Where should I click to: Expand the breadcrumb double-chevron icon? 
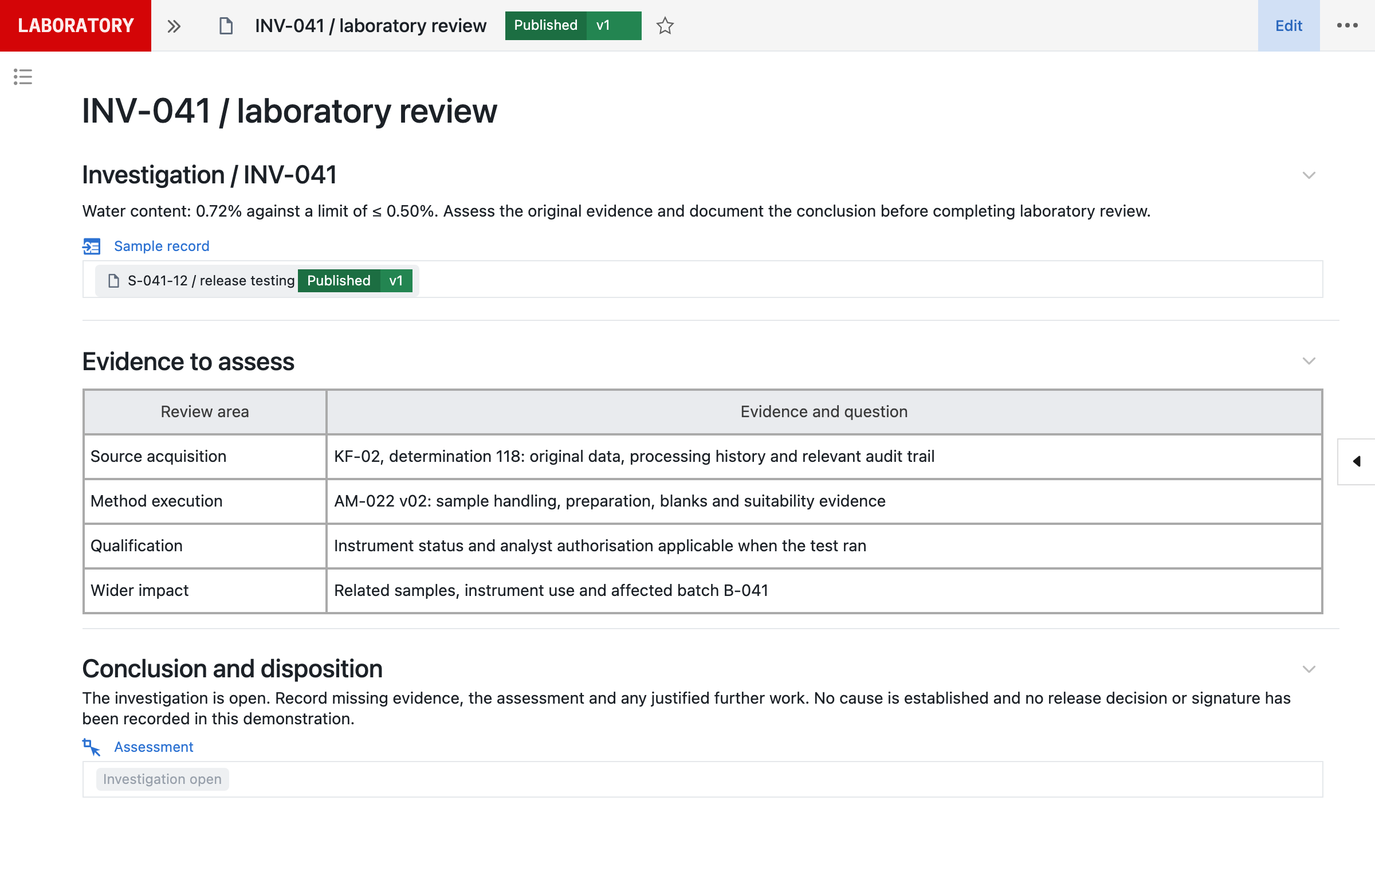click(x=174, y=26)
